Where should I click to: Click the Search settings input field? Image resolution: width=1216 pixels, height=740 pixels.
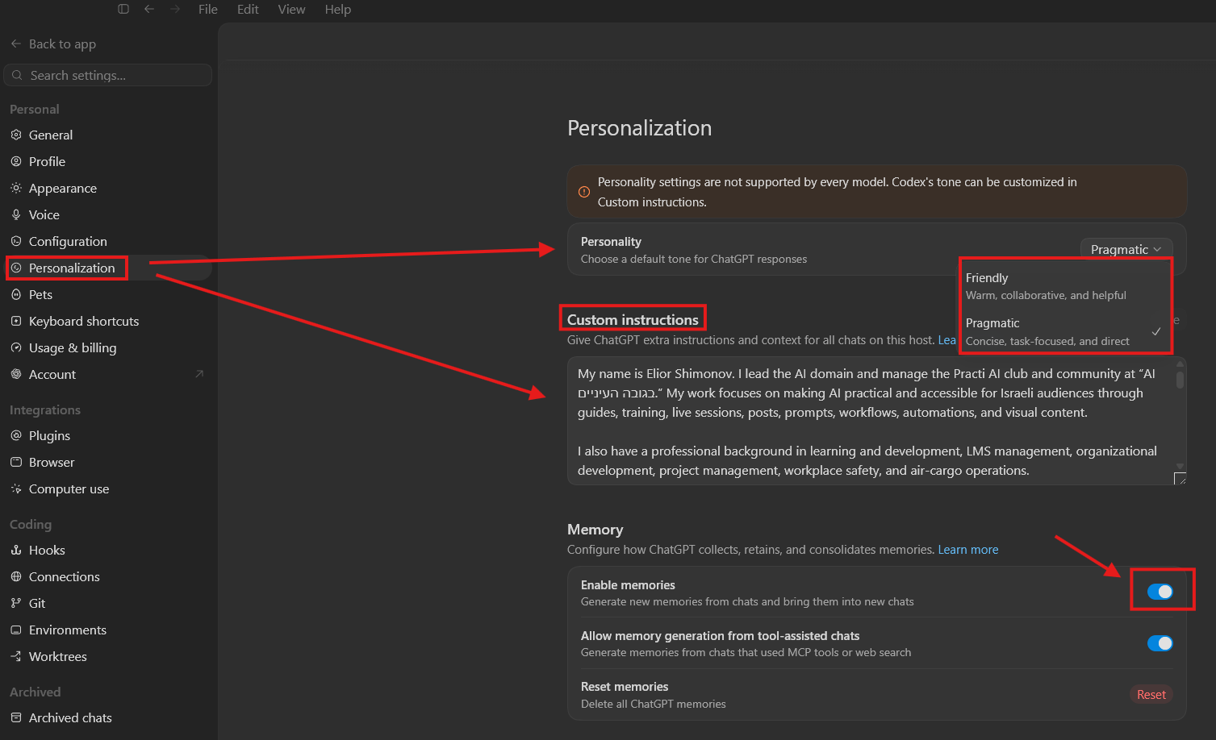[108, 75]
